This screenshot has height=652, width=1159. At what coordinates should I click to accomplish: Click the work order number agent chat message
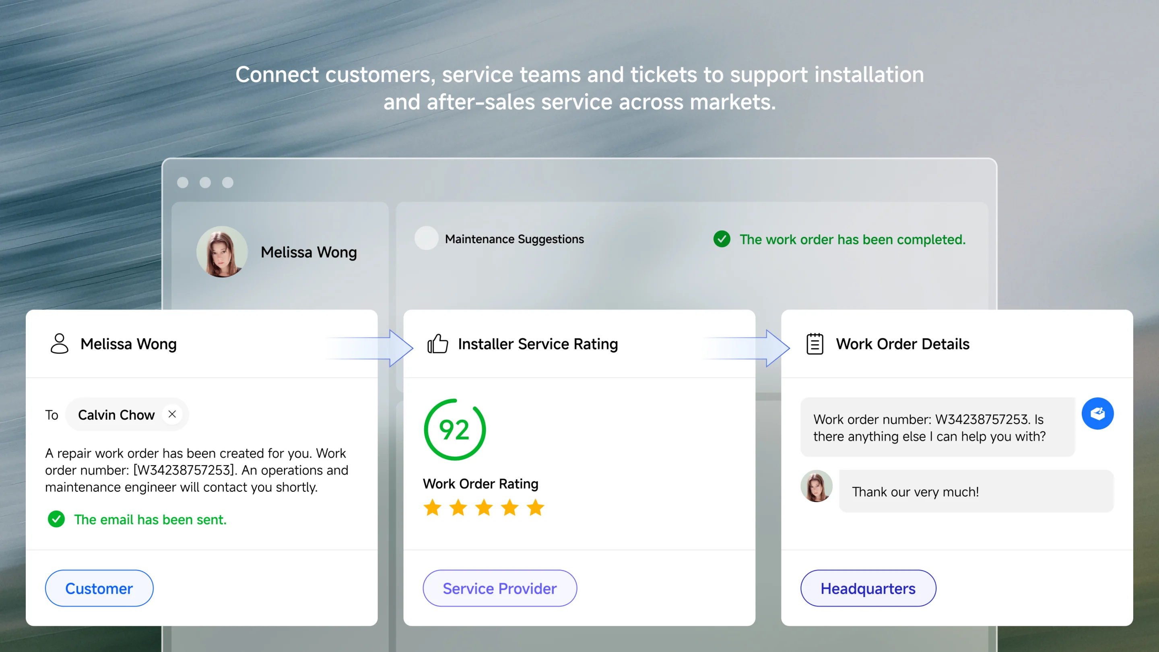937,427
